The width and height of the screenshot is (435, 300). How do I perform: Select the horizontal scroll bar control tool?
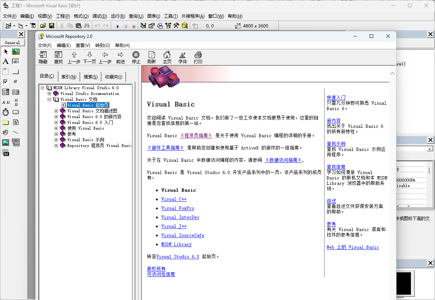5,102
